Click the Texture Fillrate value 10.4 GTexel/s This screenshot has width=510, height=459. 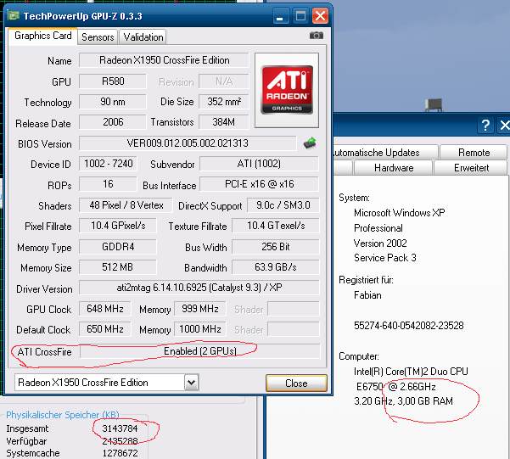(x=276, y=226)
